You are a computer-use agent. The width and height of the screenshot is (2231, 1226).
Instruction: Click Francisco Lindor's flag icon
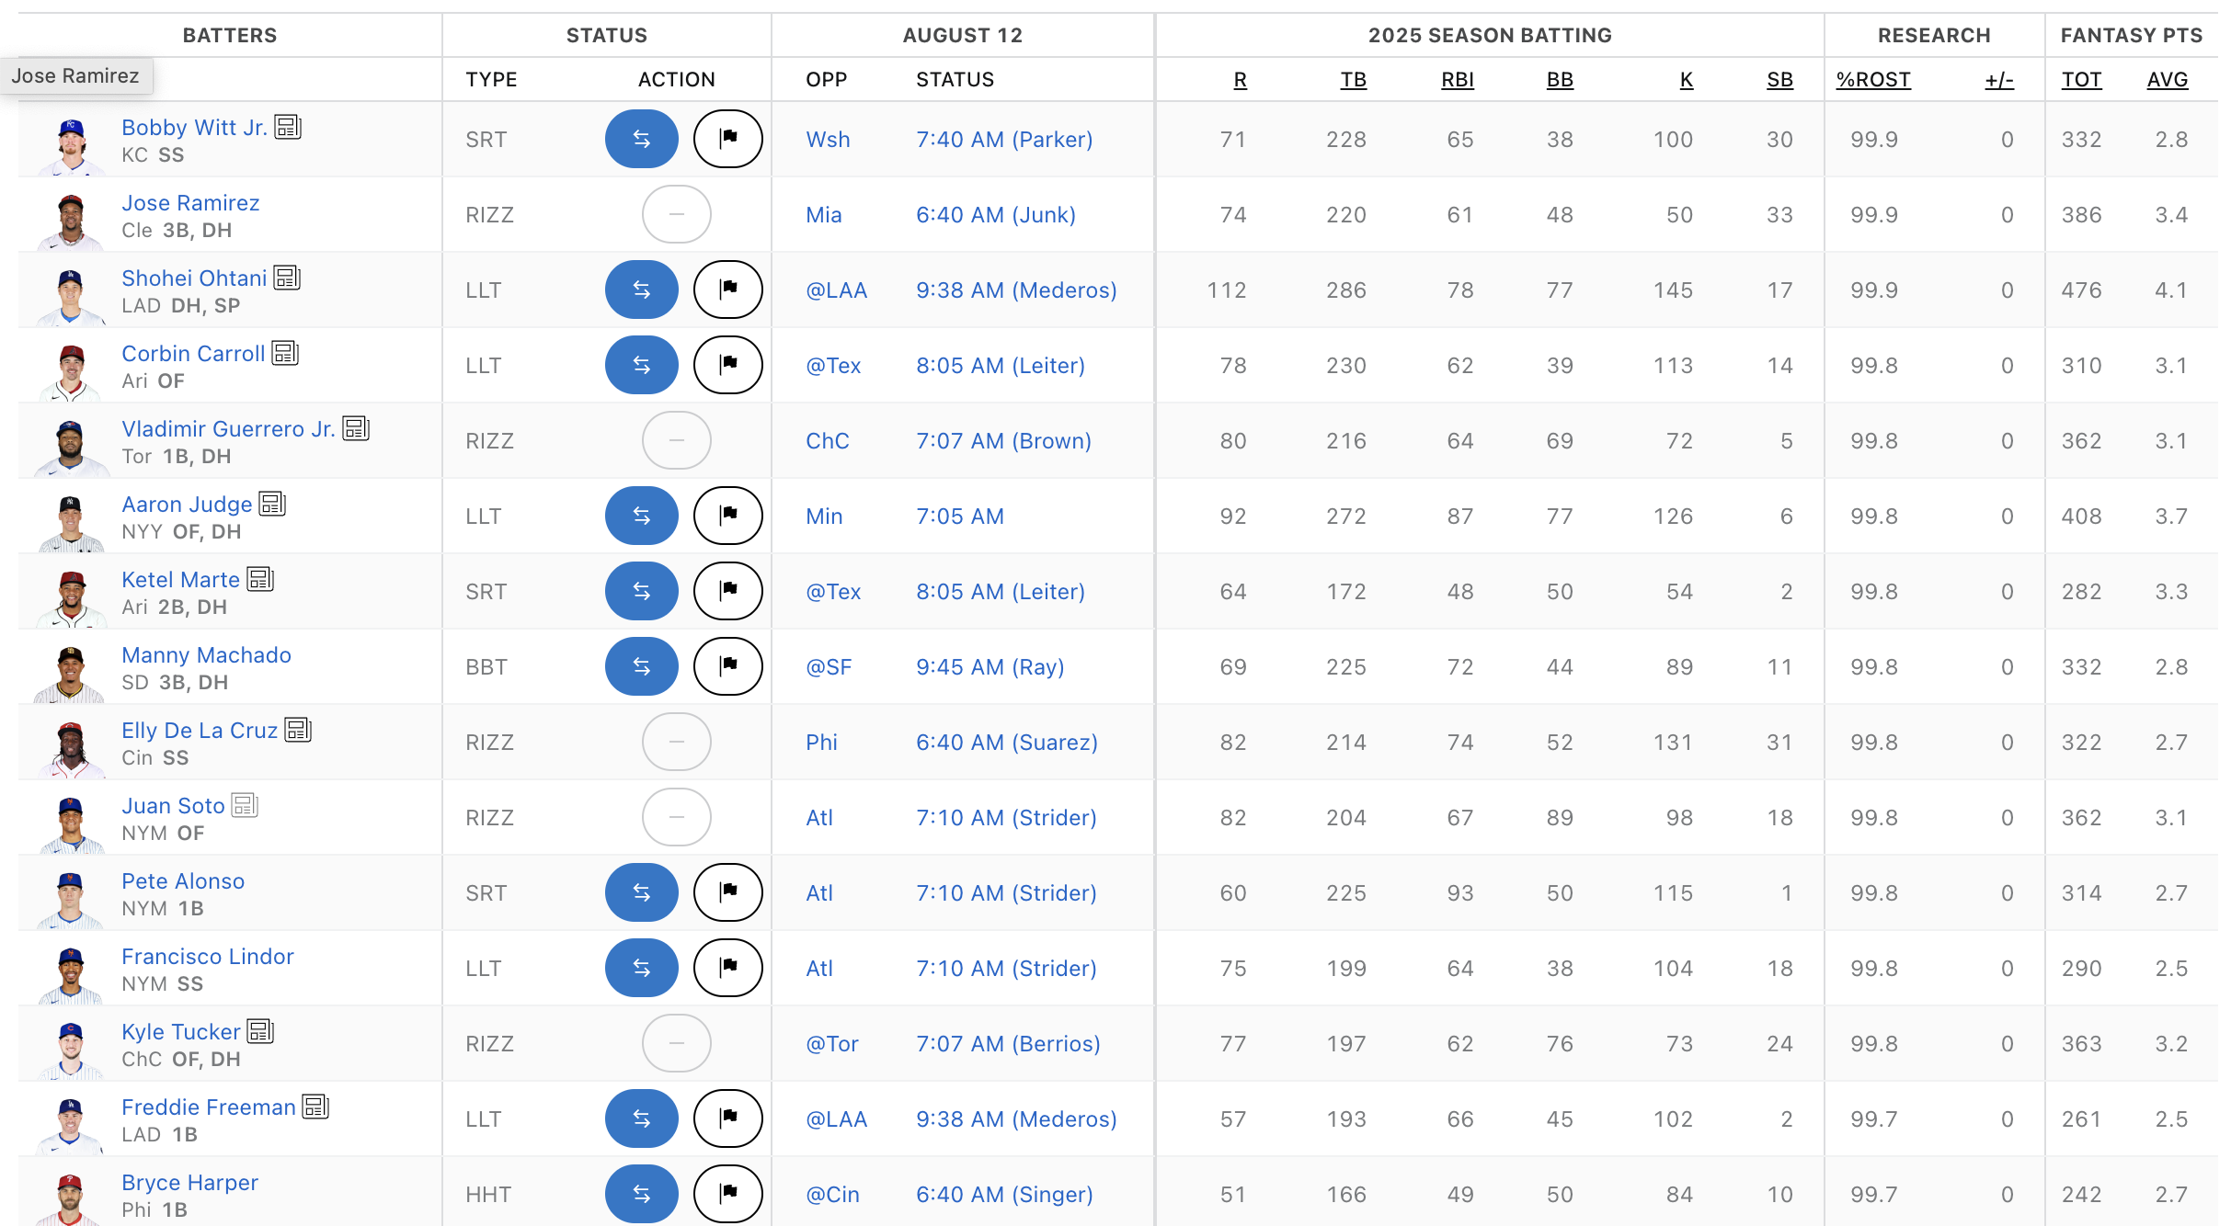tap(727, 968)
